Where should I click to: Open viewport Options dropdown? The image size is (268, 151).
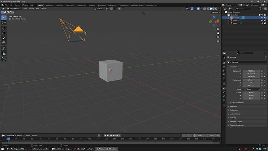pos(216,12)
